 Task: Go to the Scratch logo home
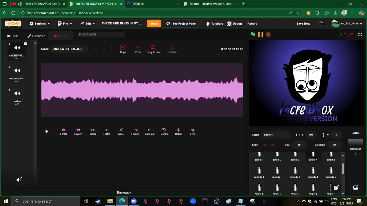click(13, 23)
